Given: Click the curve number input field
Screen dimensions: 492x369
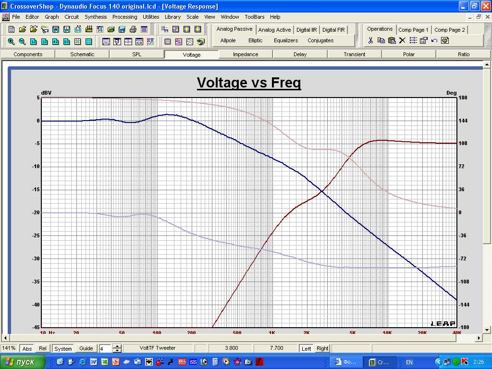Looking at the screenshot, I should click(105, 349).
